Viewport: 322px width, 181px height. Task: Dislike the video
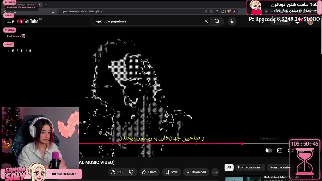131,172
